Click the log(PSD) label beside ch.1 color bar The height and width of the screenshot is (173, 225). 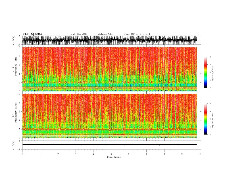[213, 74]
